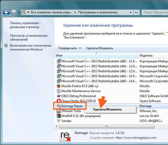Open the recent pages dropdown next to Forward
The height and width of the screenshot is (145, 168).
(19, 13)
